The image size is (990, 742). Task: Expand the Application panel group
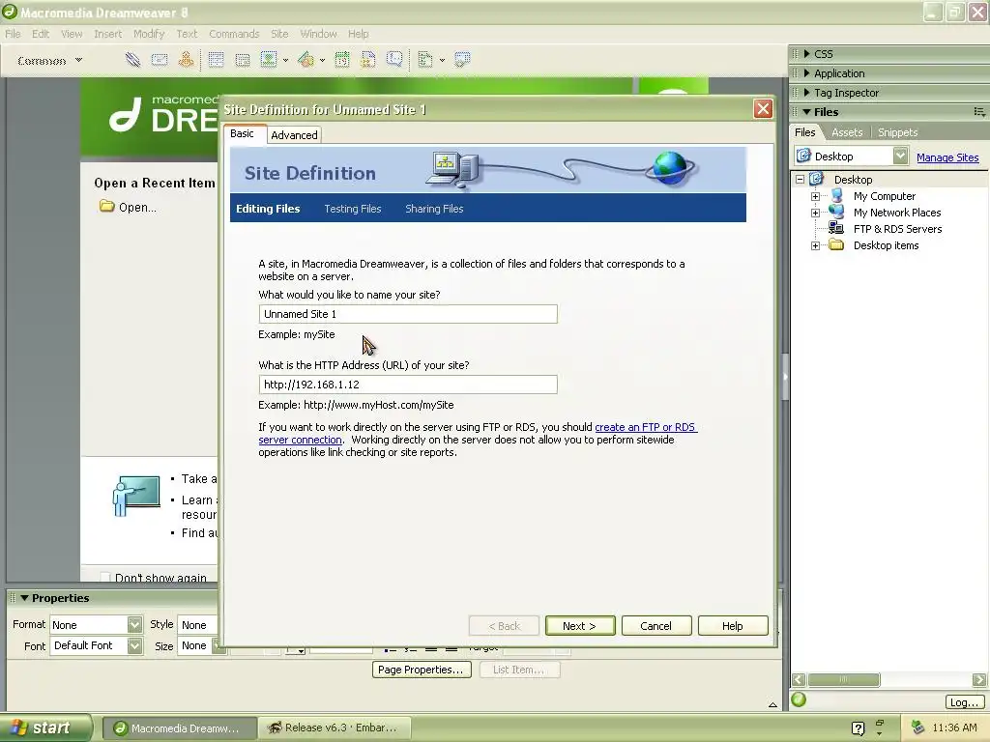807,73
